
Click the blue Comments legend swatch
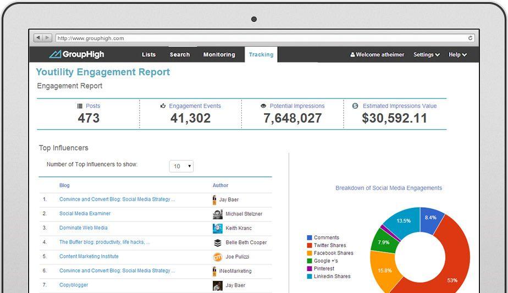tap(310, 237)
